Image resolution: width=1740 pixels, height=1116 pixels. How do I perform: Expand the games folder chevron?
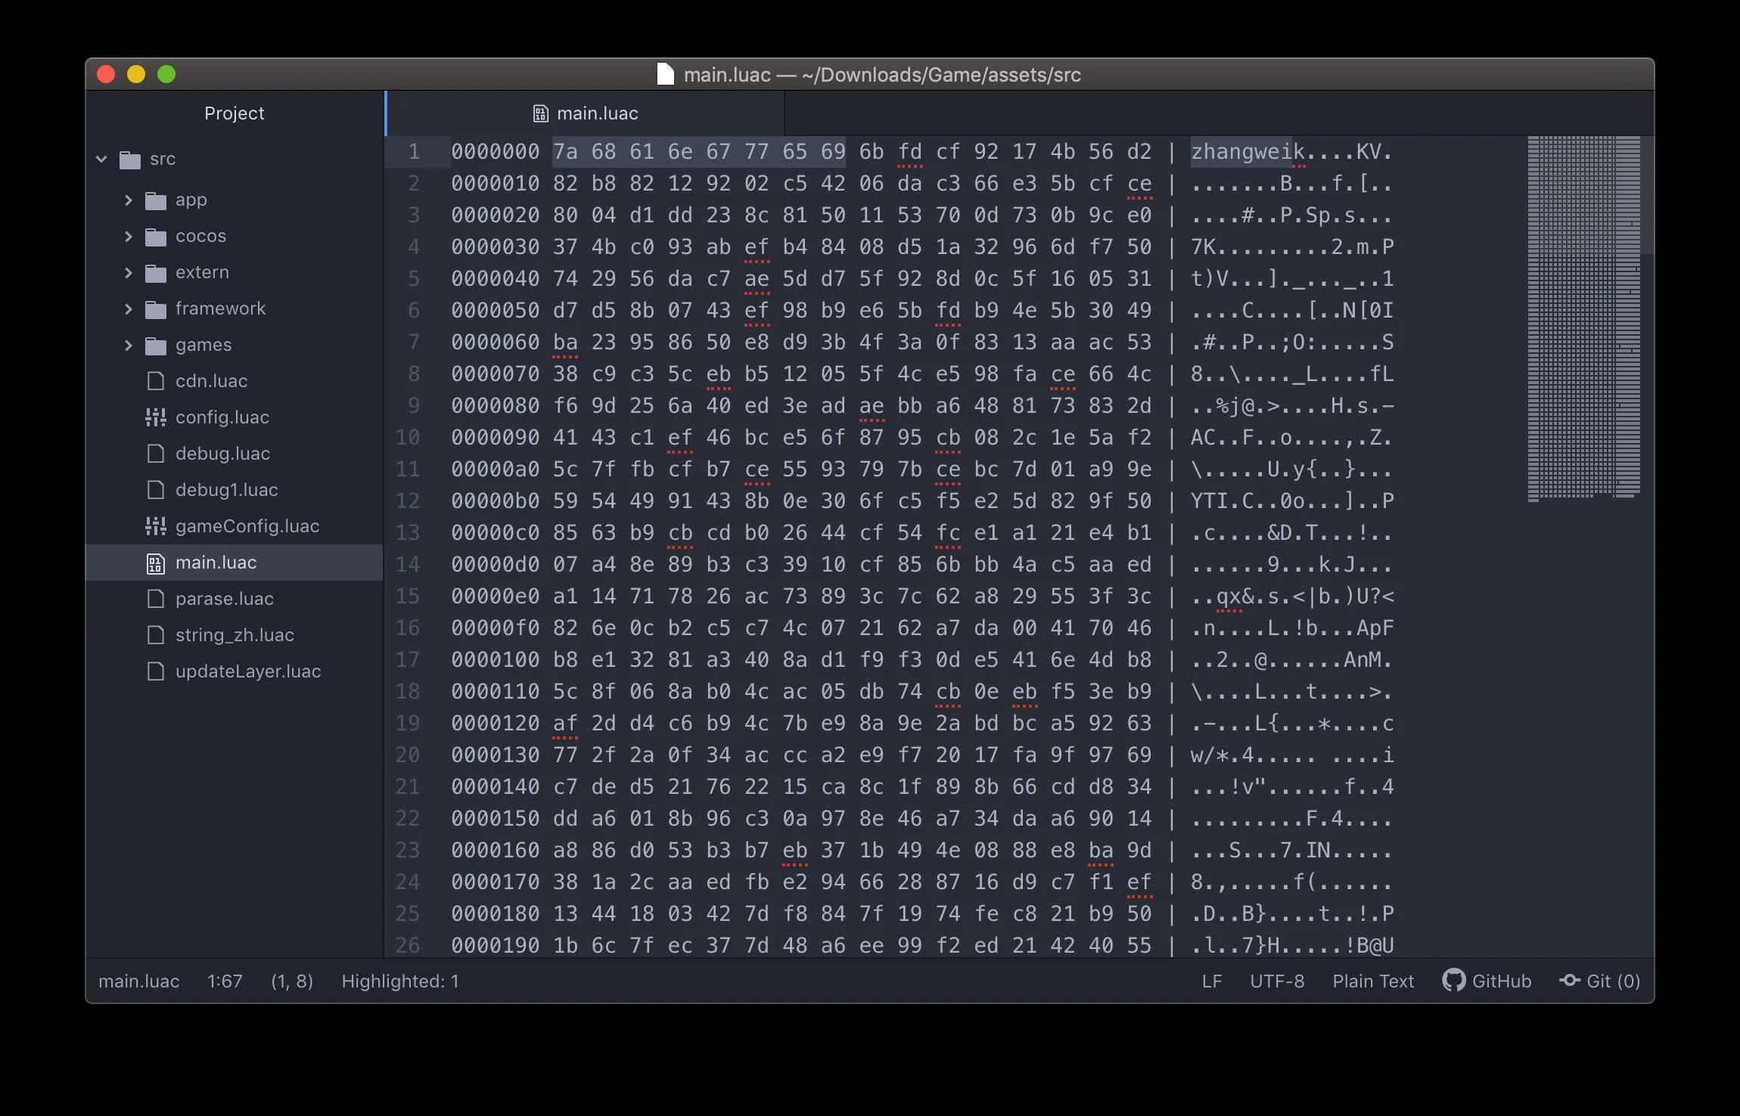(128, 346)
